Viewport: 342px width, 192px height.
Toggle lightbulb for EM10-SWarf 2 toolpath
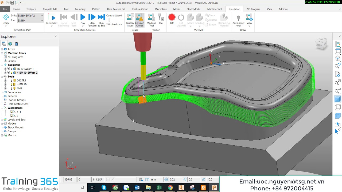tap(11, 73)
